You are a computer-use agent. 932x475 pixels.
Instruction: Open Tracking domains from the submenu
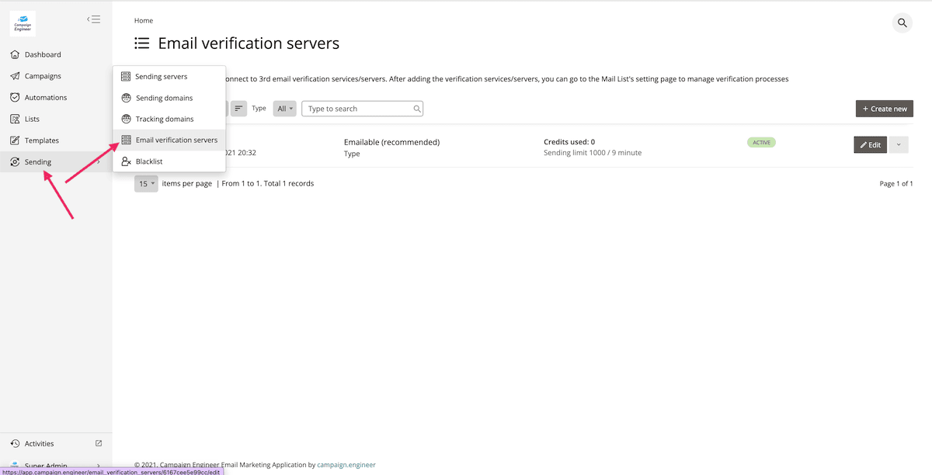pos(164,119)
